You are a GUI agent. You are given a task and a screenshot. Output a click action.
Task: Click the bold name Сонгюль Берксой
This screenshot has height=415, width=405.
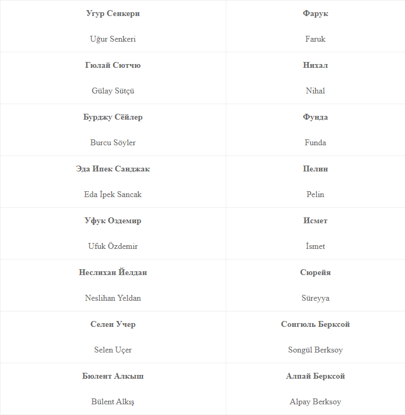coord(315,324)
